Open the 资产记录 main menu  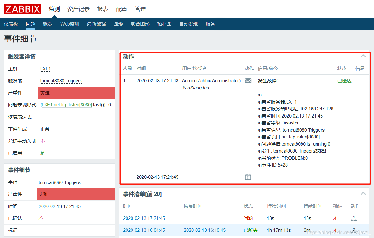click(78, 9)
